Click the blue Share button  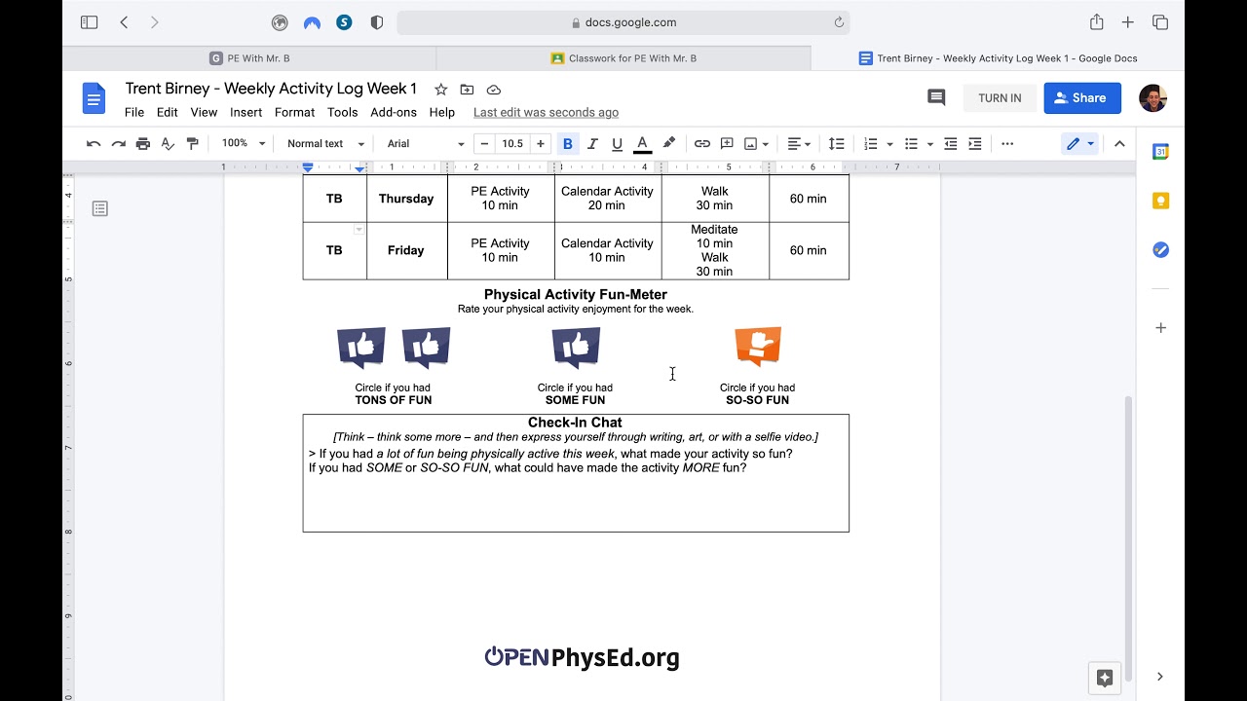(1082, 98)
